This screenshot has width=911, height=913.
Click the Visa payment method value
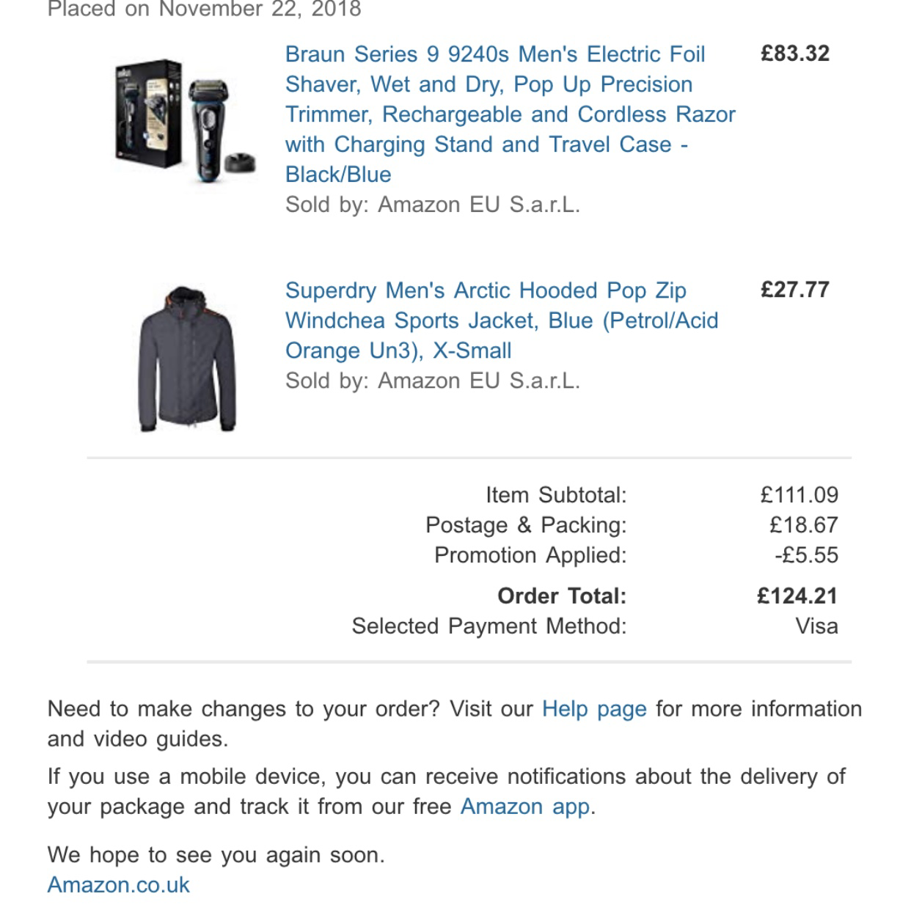click(x=817, y=626)
